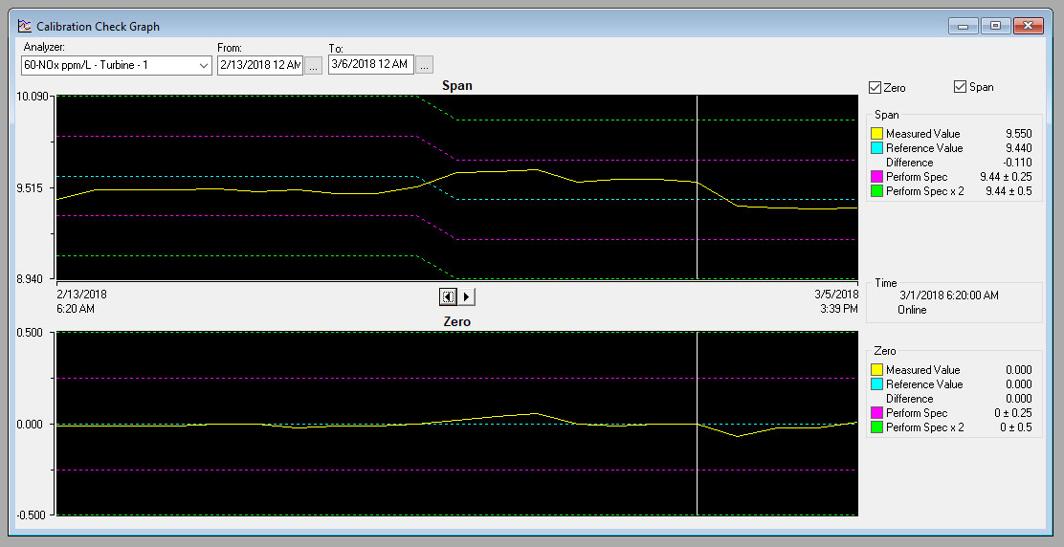Click the Span spec 9.44 ± 0.5
This screenshot has width=1064, height=547.
[1009, 191]
